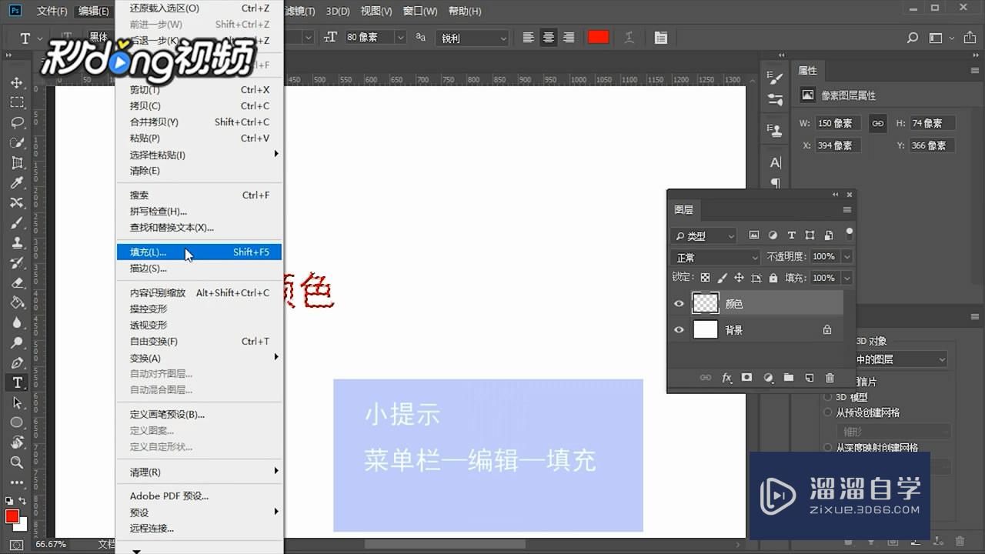Click the red foreground color swatch

(12, 516)
